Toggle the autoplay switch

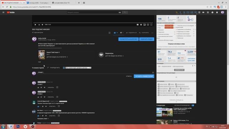[x=193, y=105]
